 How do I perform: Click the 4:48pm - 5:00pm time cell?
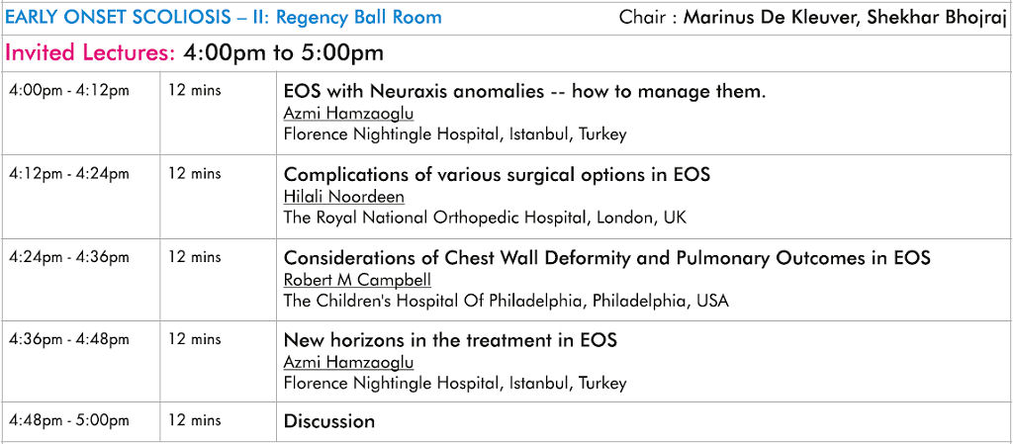click(69, 421)
